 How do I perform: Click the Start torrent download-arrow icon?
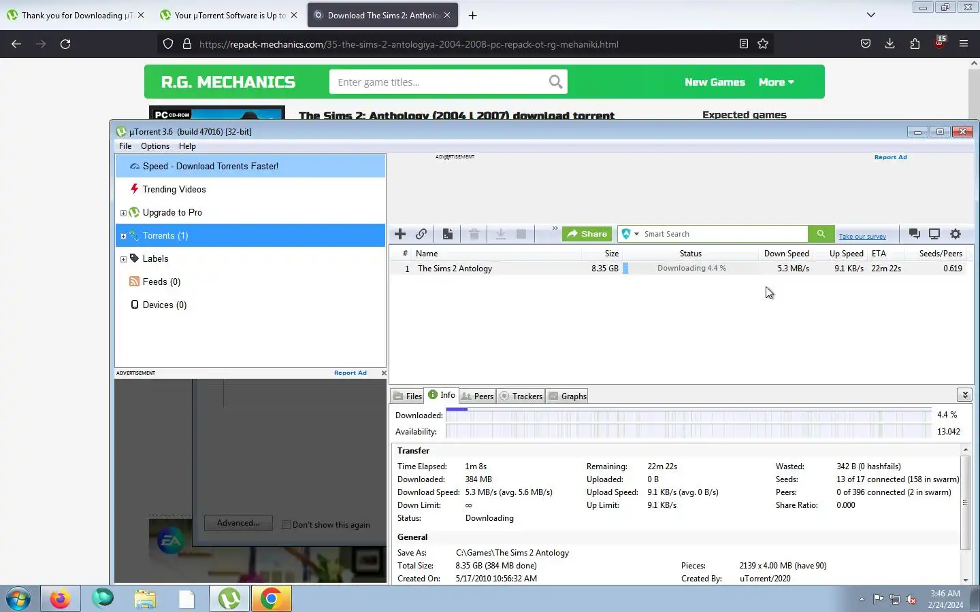click(500, 234)
